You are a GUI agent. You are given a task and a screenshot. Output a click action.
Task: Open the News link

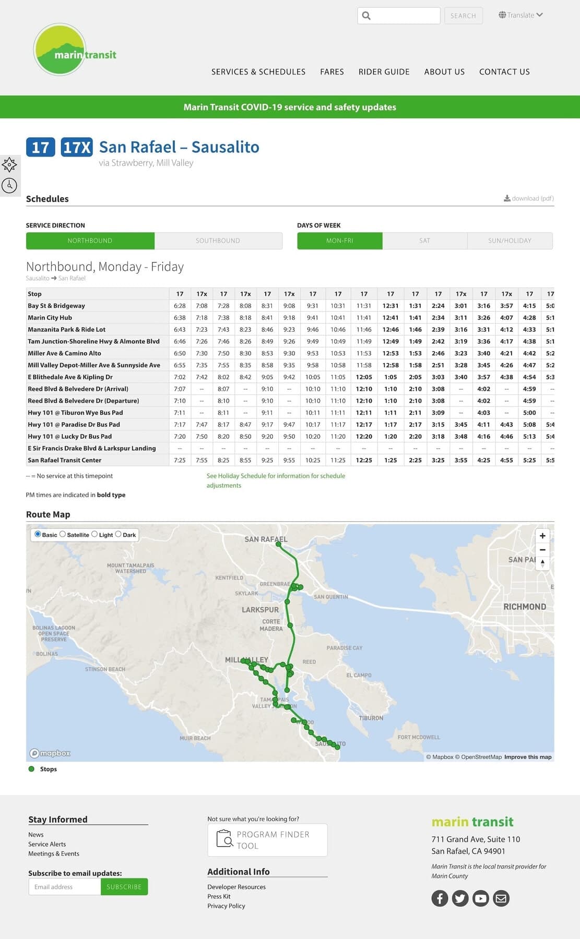click(36, 835)
